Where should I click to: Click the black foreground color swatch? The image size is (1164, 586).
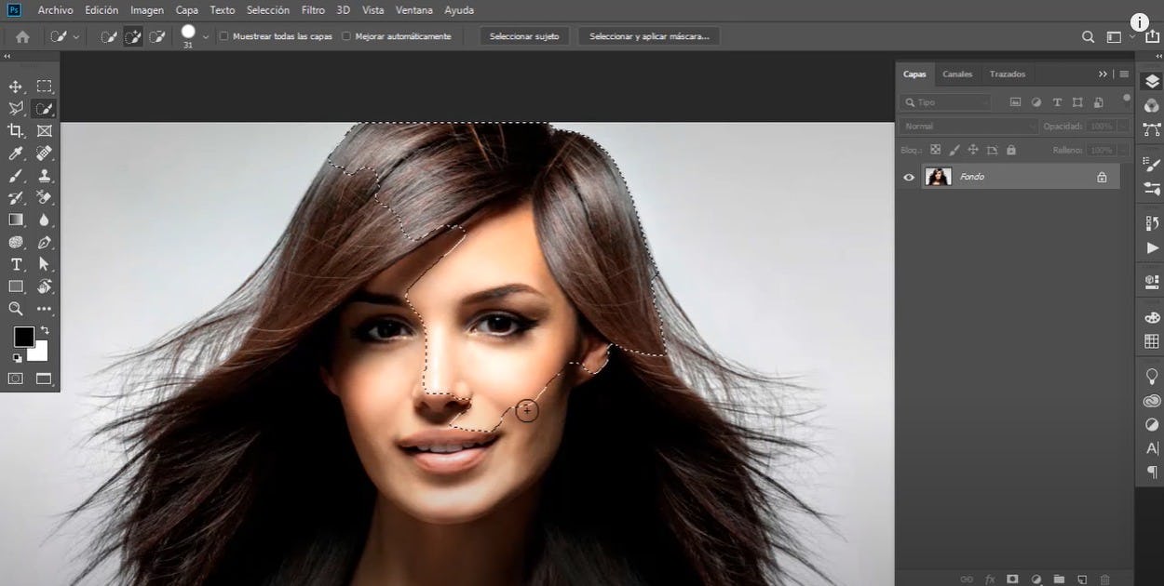pyautogui.click(x=23, y=336)
